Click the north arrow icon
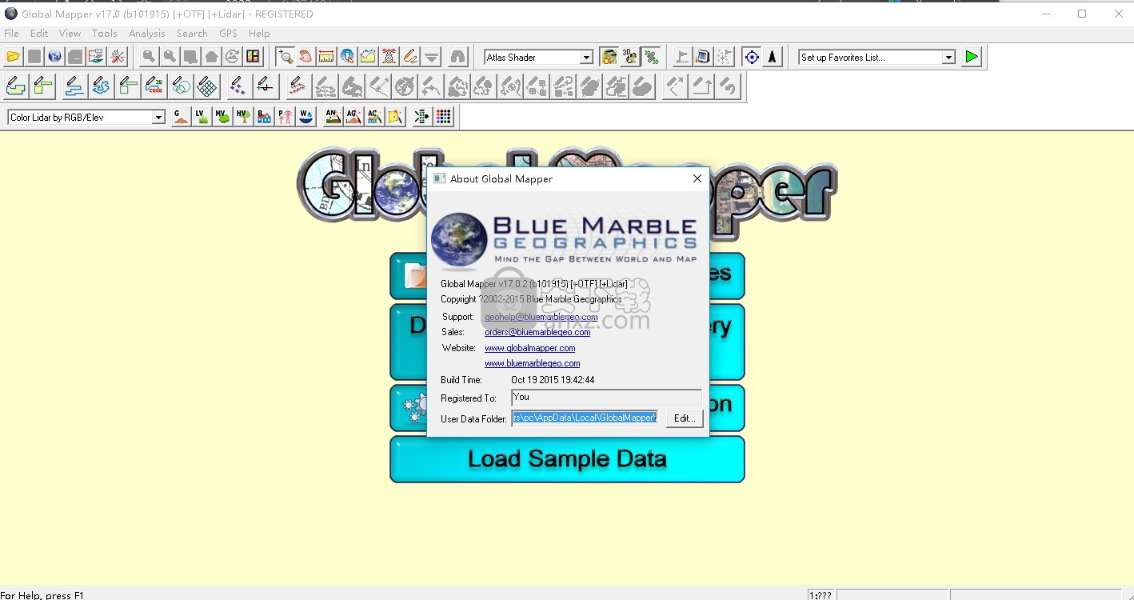This screenshot has width=1134, height=600. [x=772, y=57]
